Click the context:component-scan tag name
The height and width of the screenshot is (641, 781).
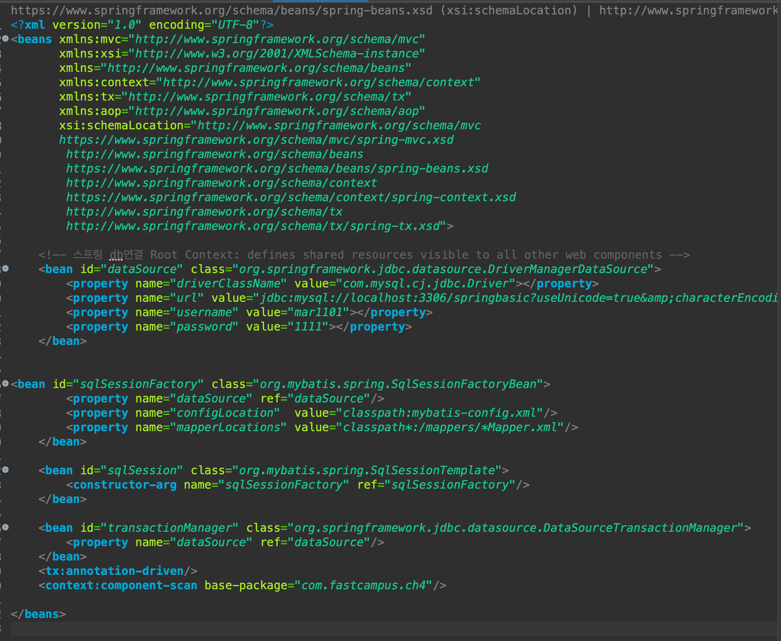(121, 586)
